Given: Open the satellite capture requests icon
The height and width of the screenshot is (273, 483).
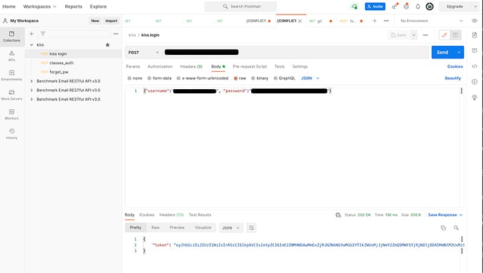Looking at the screenshot, I should point(395,7).
